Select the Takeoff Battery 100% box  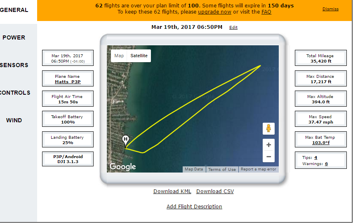pos(68,119)
